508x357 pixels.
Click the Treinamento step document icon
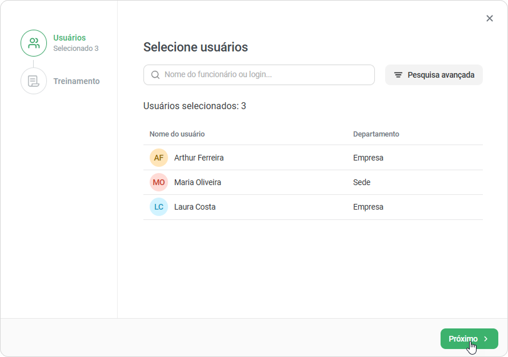[x=34, y=81]
